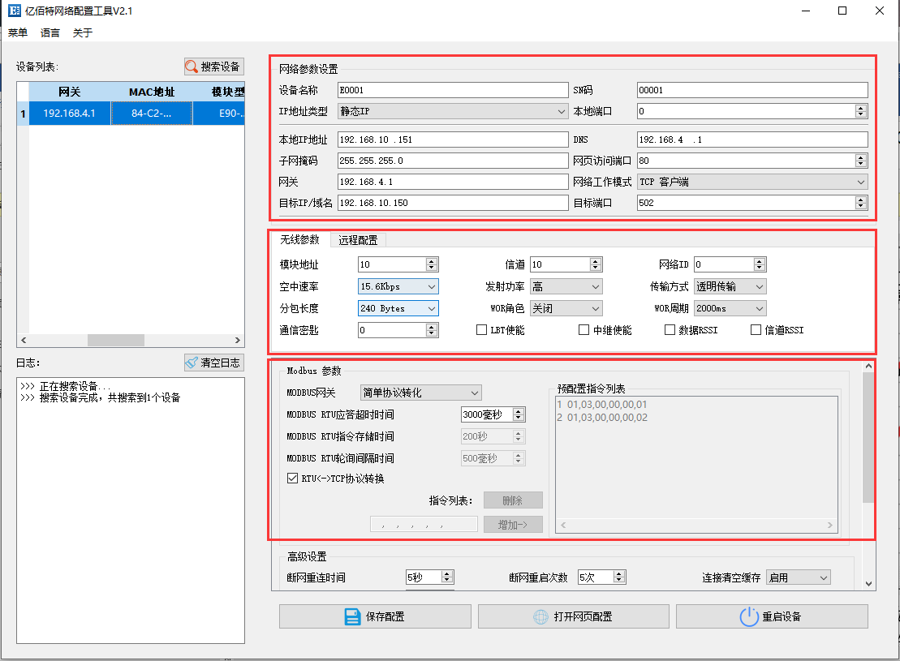900x661 pixels.
Task: Click the broom icon to clear log
Action: [192, 363]
